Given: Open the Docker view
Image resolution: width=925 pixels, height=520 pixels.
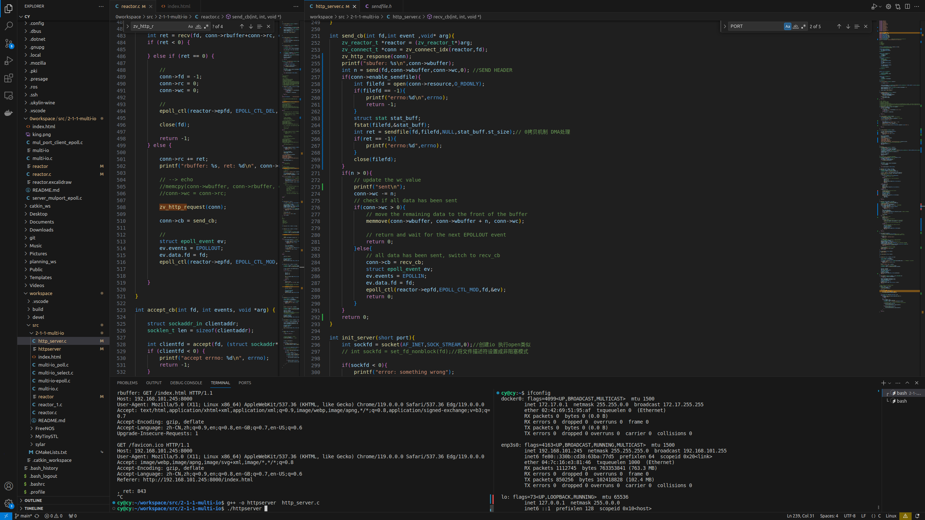Looking at the screenshot, I should pos(9,113).
